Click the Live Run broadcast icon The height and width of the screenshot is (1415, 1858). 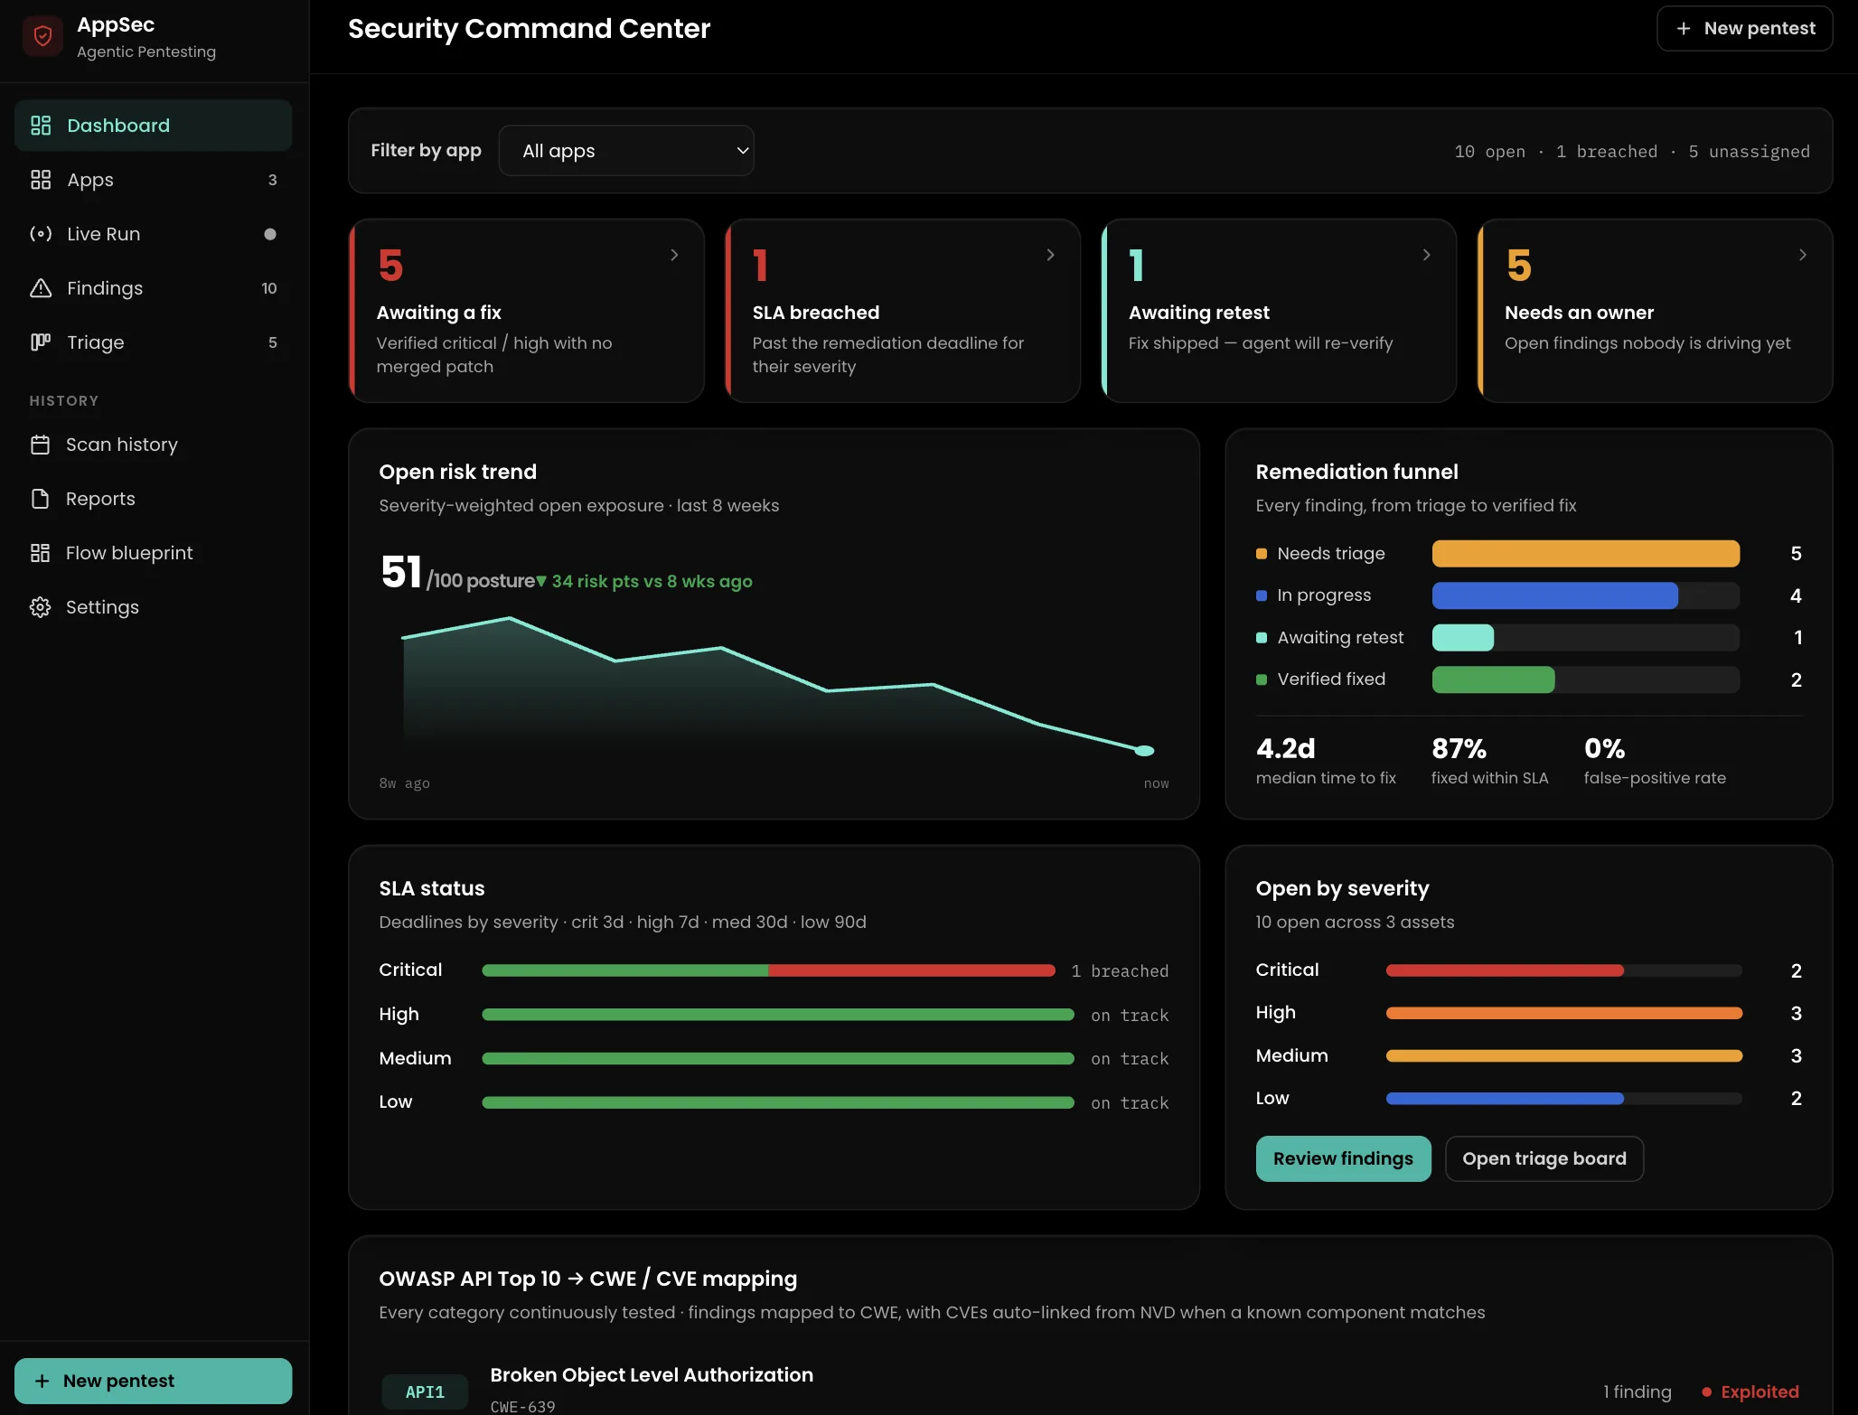click(41, 234)
